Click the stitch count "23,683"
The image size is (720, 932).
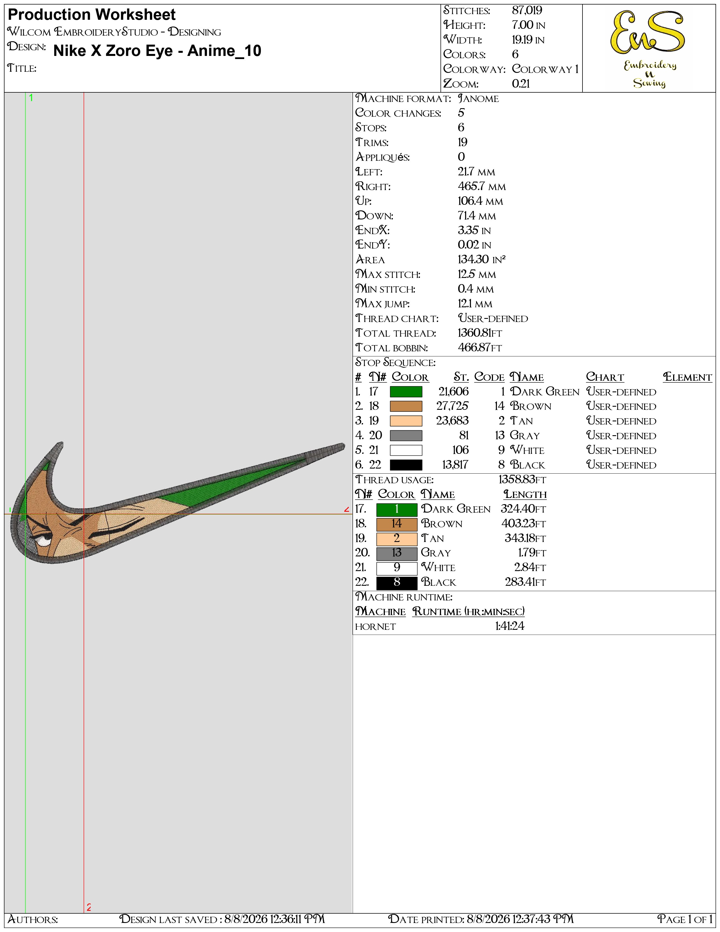(452, 421)
